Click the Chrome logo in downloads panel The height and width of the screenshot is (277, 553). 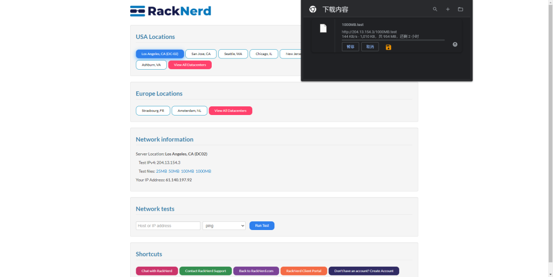[x=313, y=9]
